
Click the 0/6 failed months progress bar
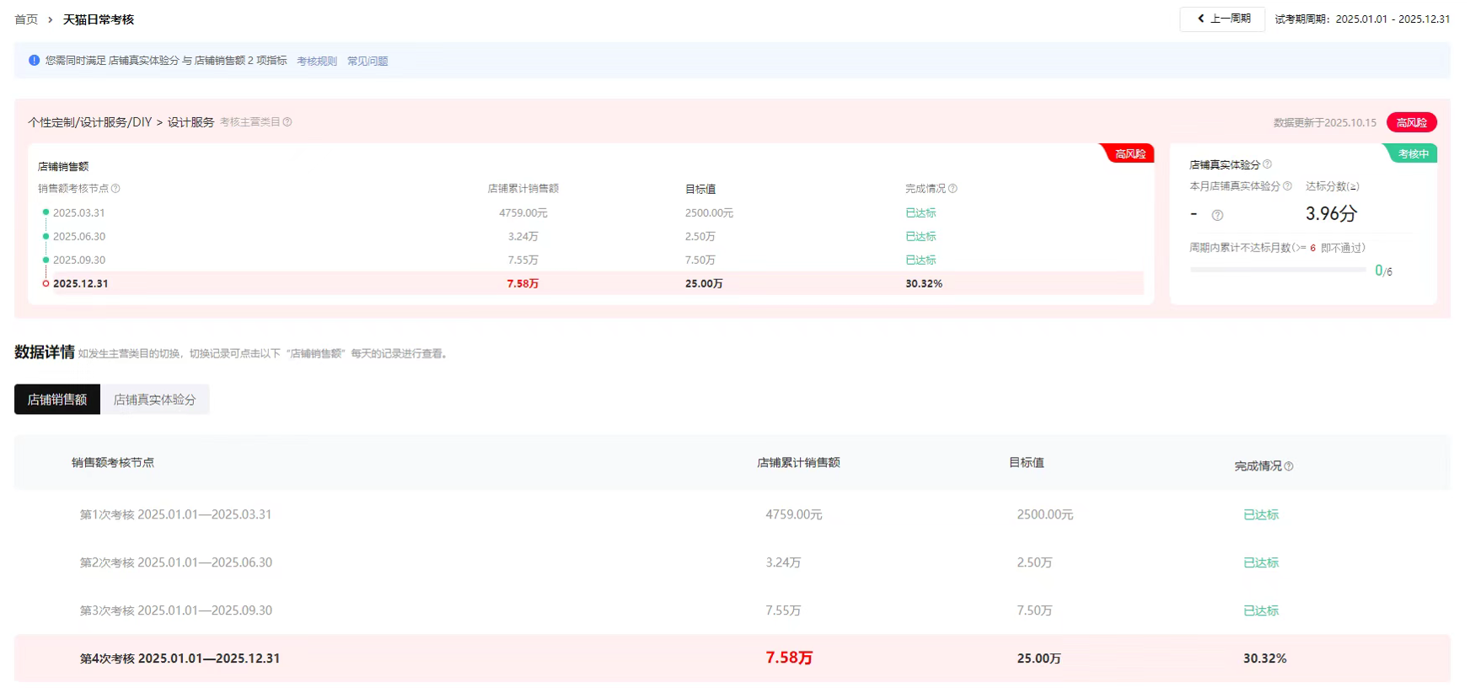click(x=1277, y=270)
